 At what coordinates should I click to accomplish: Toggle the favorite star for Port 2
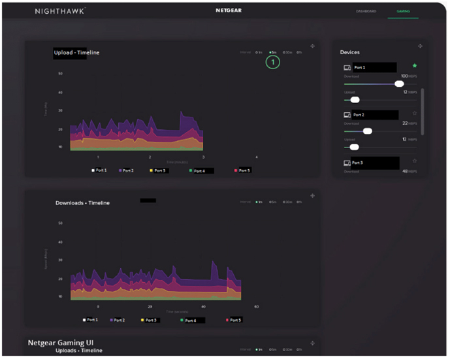(x=415, y=114)
